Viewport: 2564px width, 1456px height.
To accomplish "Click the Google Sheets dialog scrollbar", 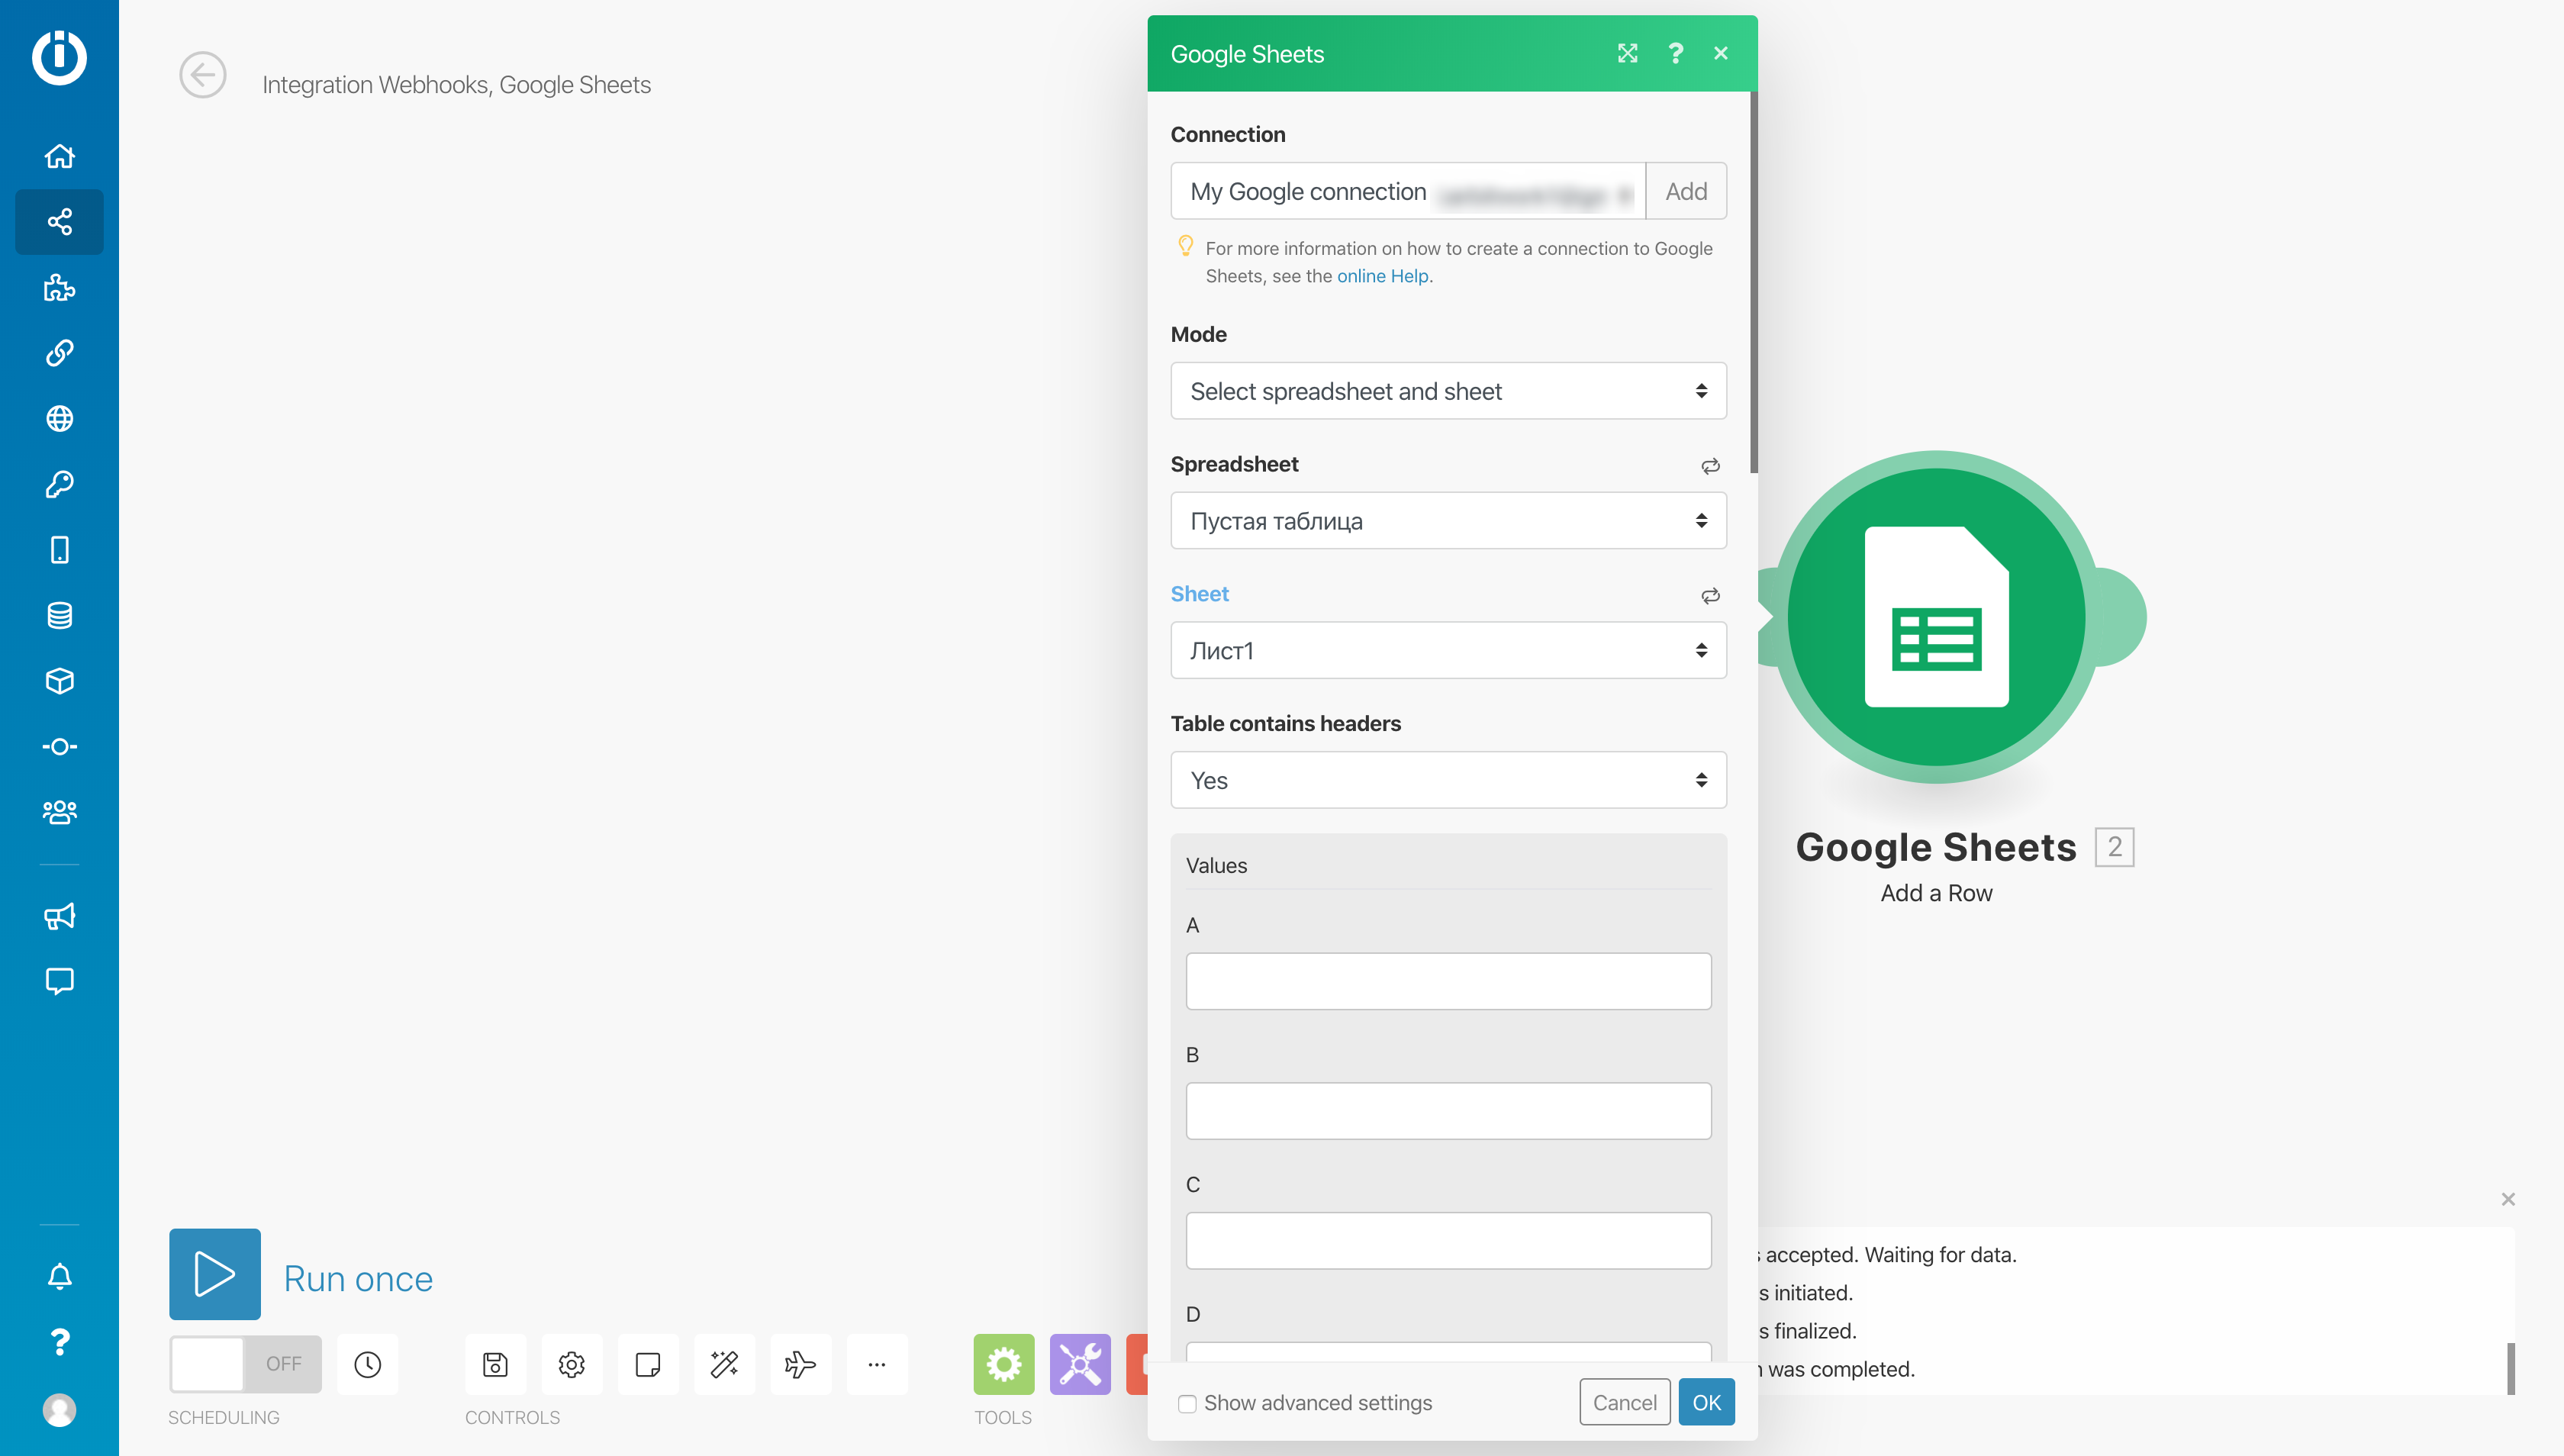I will pos(1754,283).
